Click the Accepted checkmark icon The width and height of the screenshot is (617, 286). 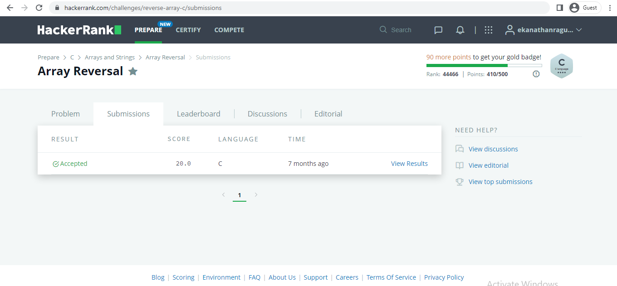(x=56, y=164)
